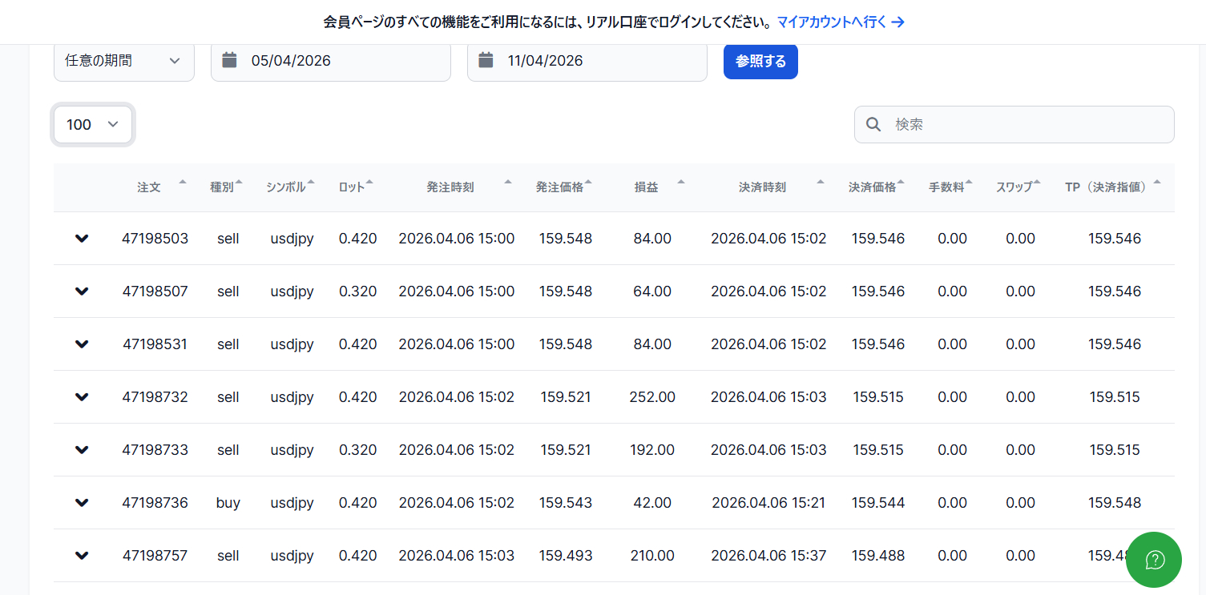Open the 任意の期間 period dropdown
The width and height of the screenshot is (1206, 595).
point(124,61)
